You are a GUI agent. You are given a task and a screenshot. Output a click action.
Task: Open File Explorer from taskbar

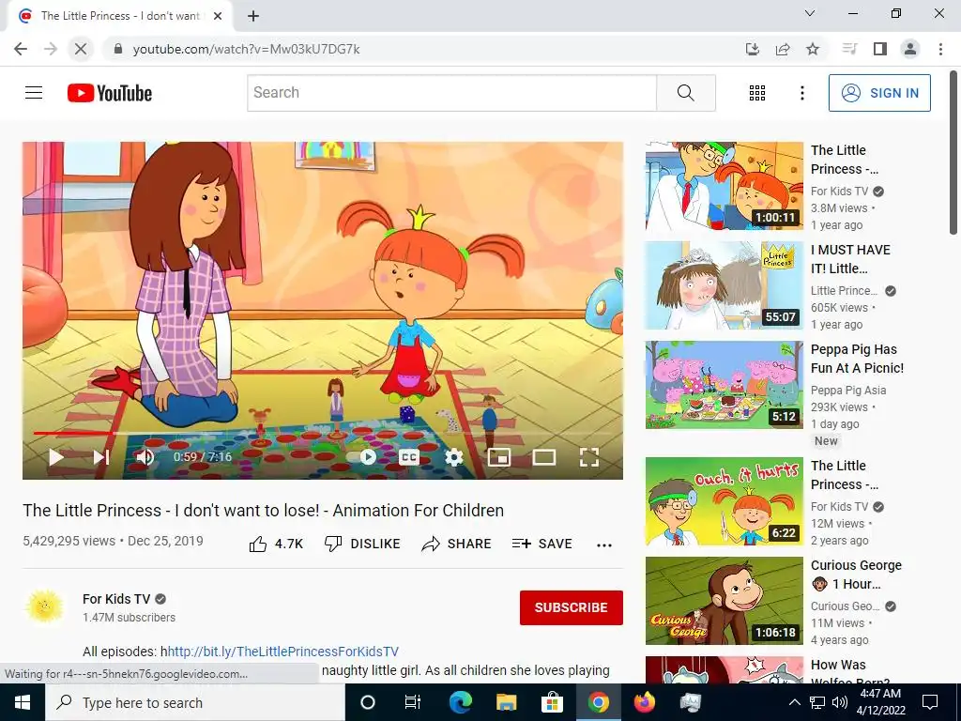tap(506, 702)
